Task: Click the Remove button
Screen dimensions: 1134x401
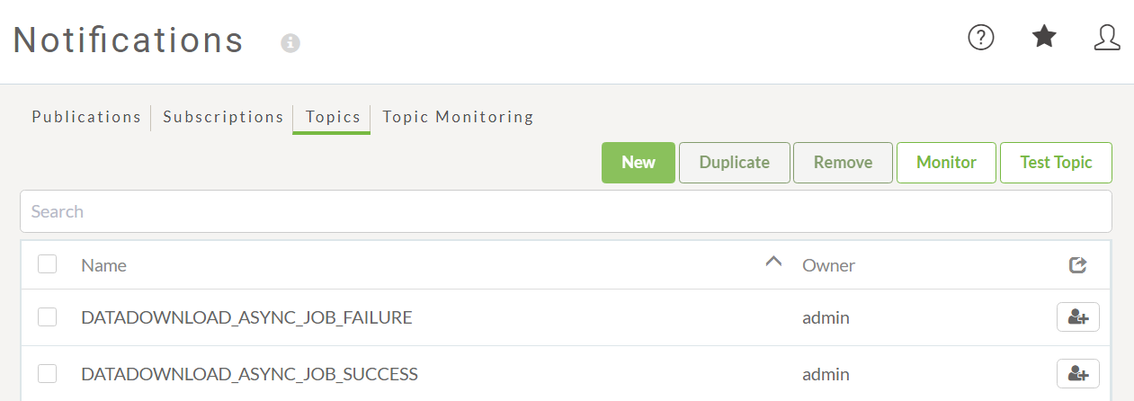Action: [844, 163]
